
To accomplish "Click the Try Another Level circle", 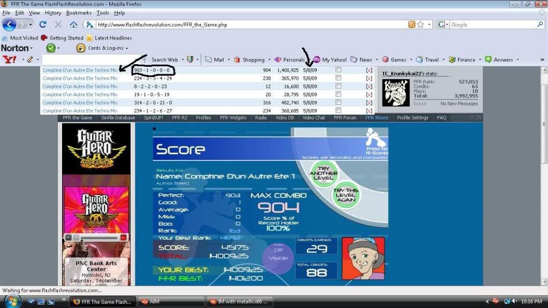I will click(x=324, y=173).
